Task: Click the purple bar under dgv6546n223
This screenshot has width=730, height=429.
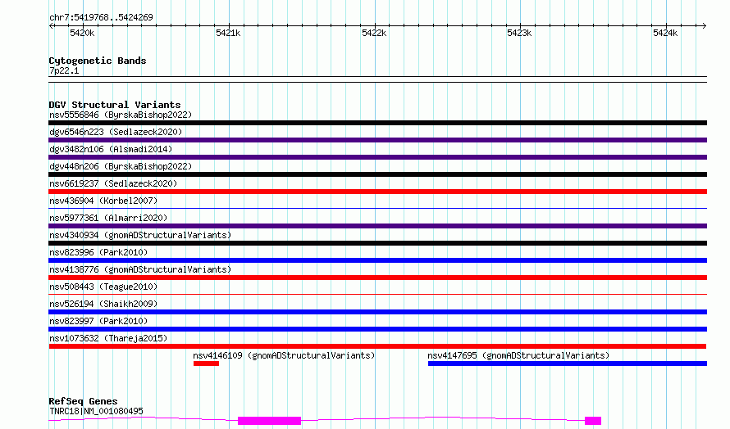Action: click(377, 140)
